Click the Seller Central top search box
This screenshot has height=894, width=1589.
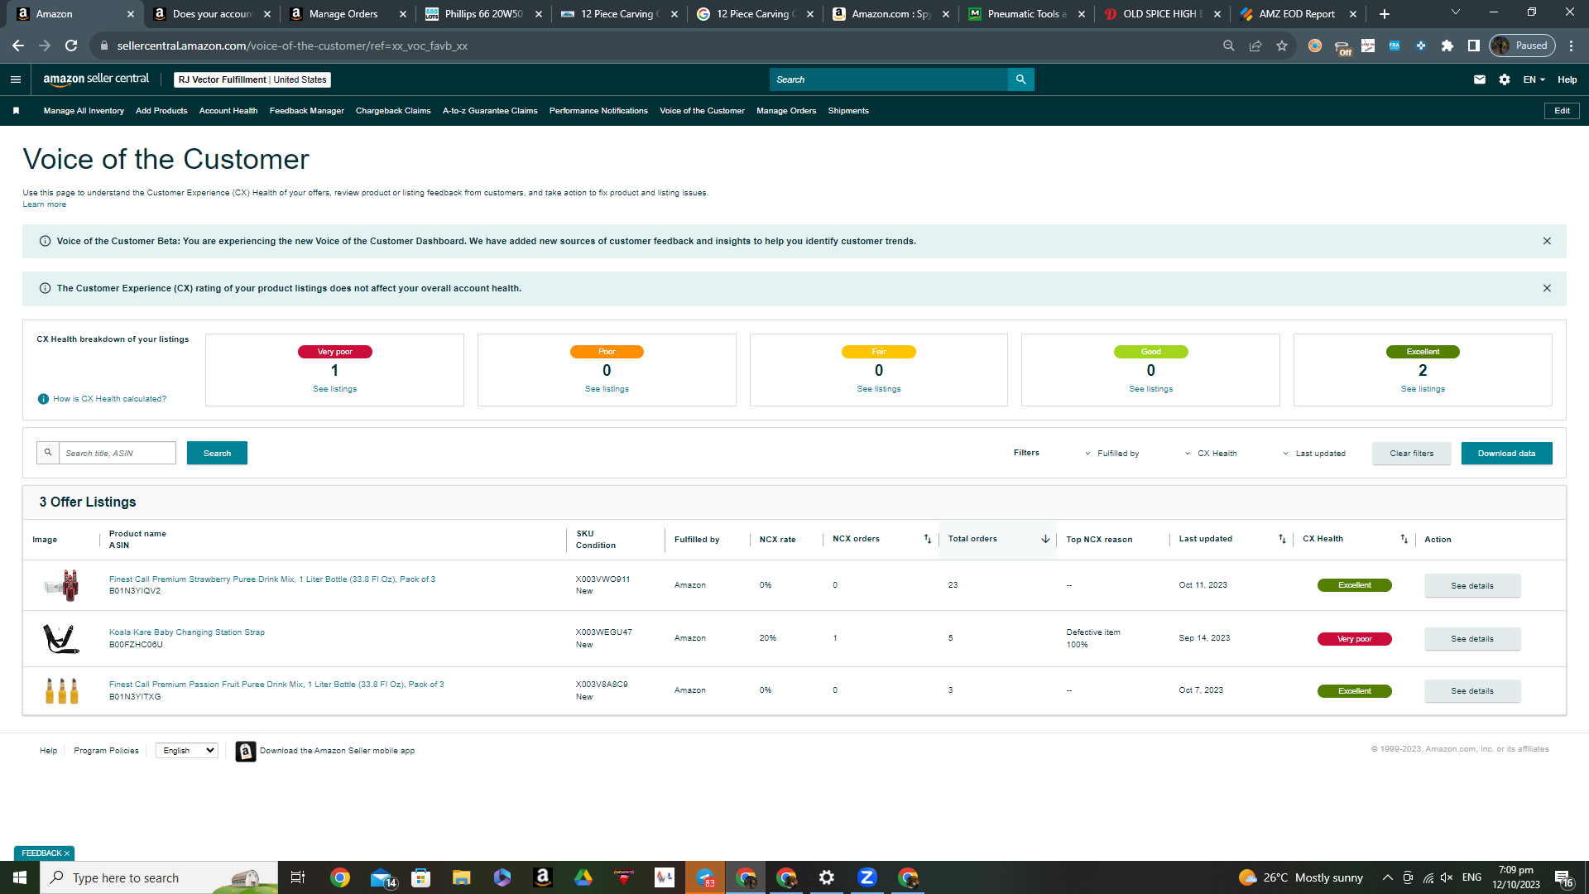889,79
